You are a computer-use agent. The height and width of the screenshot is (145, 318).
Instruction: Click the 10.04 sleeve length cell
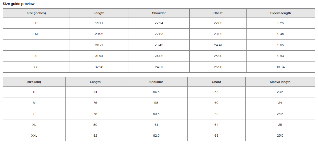(280, 67)
